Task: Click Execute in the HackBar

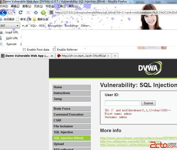Action: (x=11, y=44)
